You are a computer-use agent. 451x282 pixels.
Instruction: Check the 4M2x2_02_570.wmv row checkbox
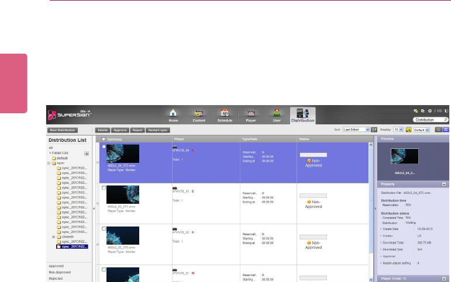click(x=104, y=229)
